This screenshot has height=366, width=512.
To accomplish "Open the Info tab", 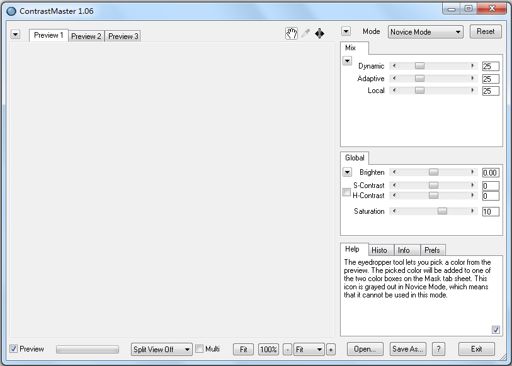I will 407,250.
